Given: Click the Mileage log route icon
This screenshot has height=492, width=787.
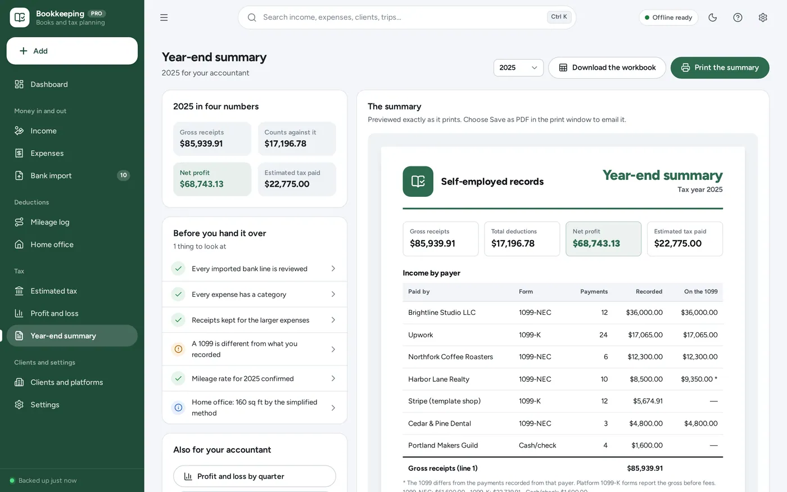Looking at the screenshot, I should 19,222.
